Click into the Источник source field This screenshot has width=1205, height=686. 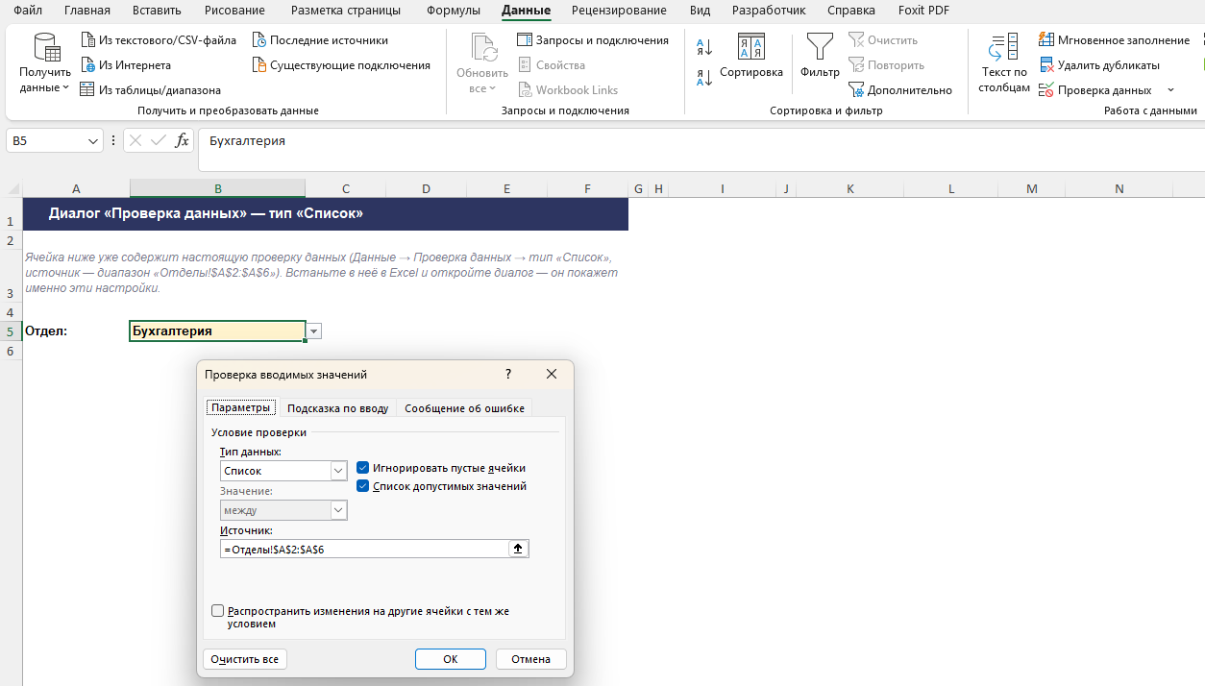click(x=364, y=549)
